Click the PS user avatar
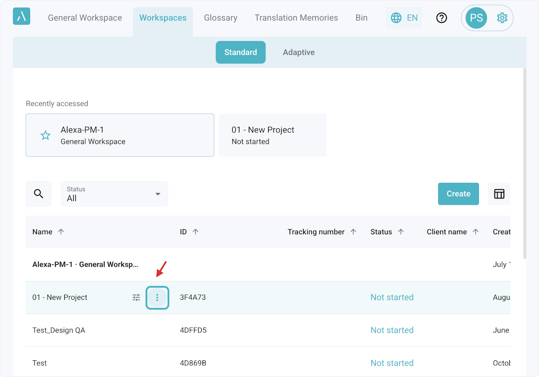 point(476,18)
